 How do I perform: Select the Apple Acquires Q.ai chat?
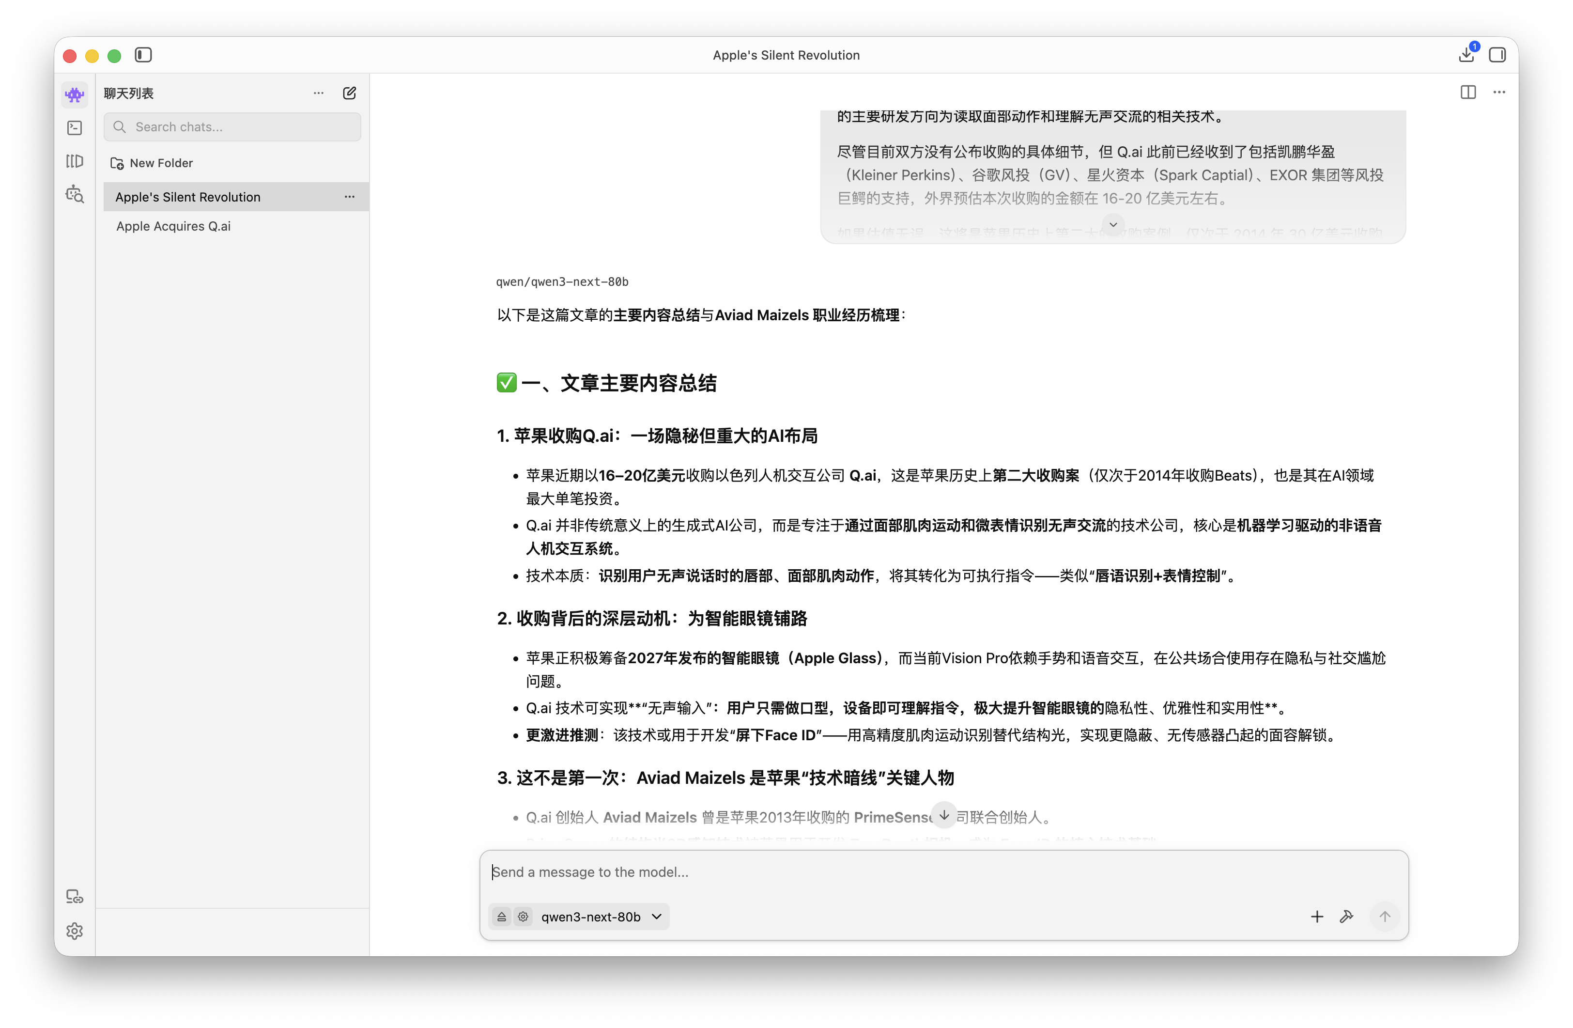(x=174, y=226)
